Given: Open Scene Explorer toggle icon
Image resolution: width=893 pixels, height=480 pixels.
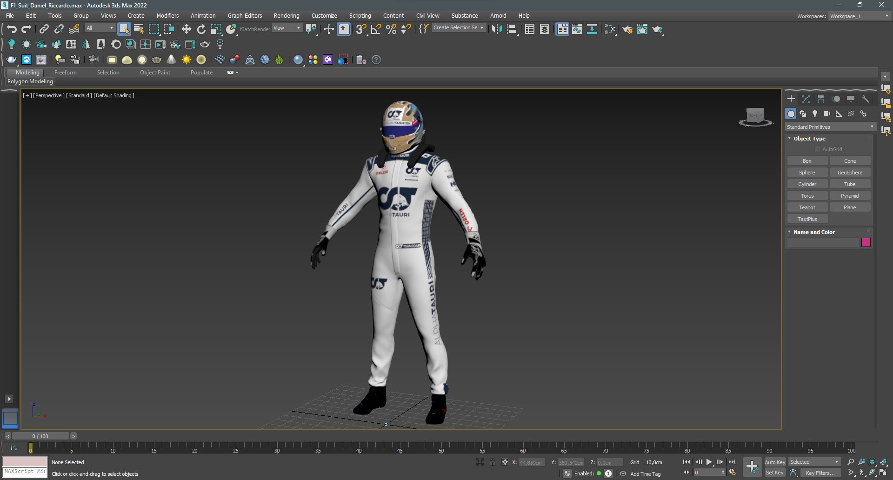Looking at the screenshot, I should 530,29.
